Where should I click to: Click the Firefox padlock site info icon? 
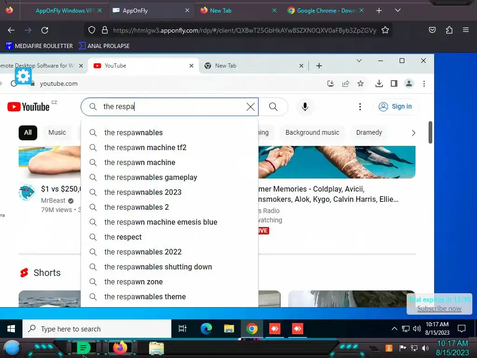coord(105,30)
